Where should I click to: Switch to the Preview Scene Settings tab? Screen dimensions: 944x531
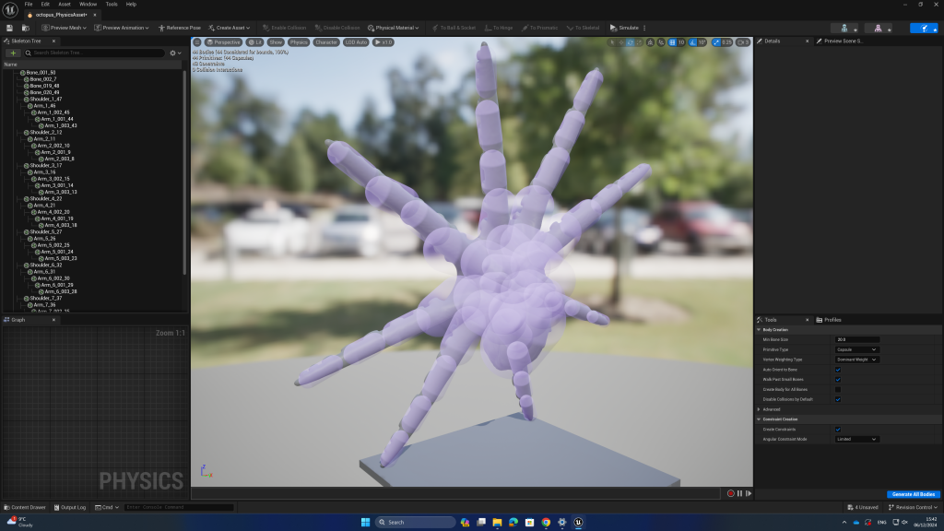[840, 41]
